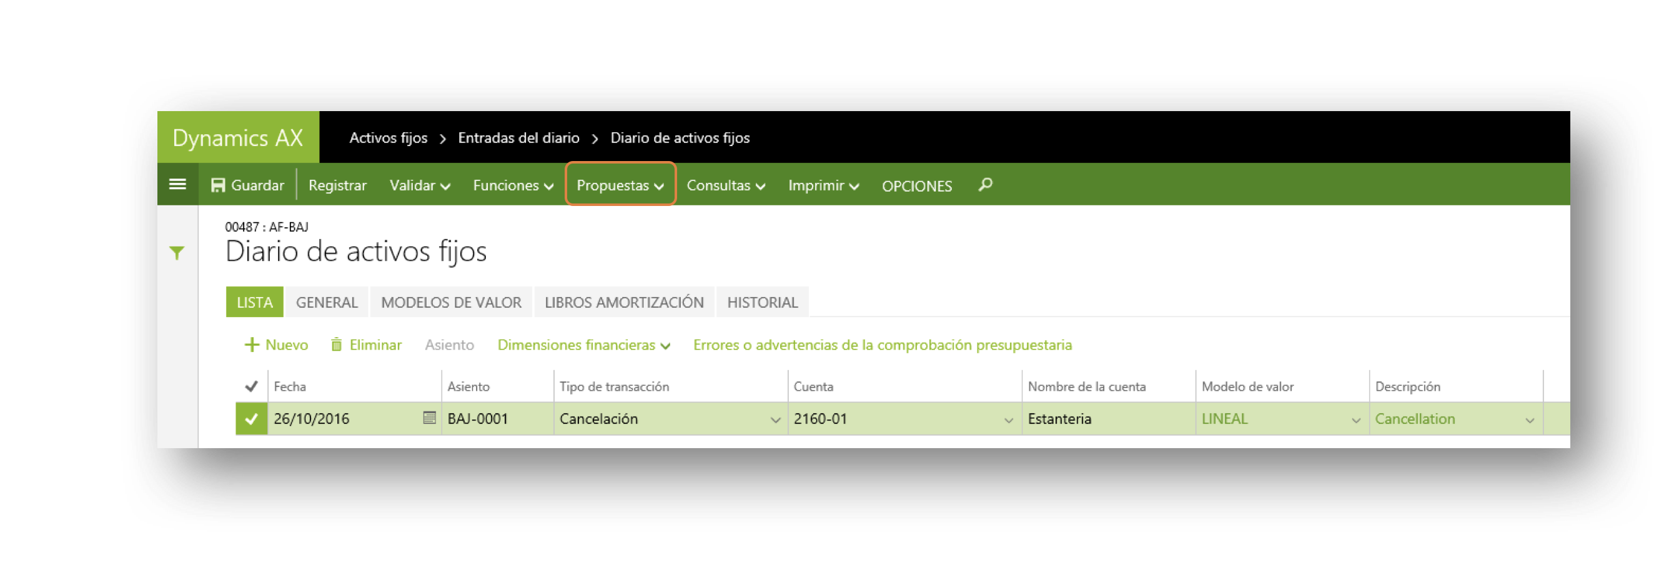
Task: Open the Propuestas dropdown menu
Action: pyautogui.click(x=621, y=185)
